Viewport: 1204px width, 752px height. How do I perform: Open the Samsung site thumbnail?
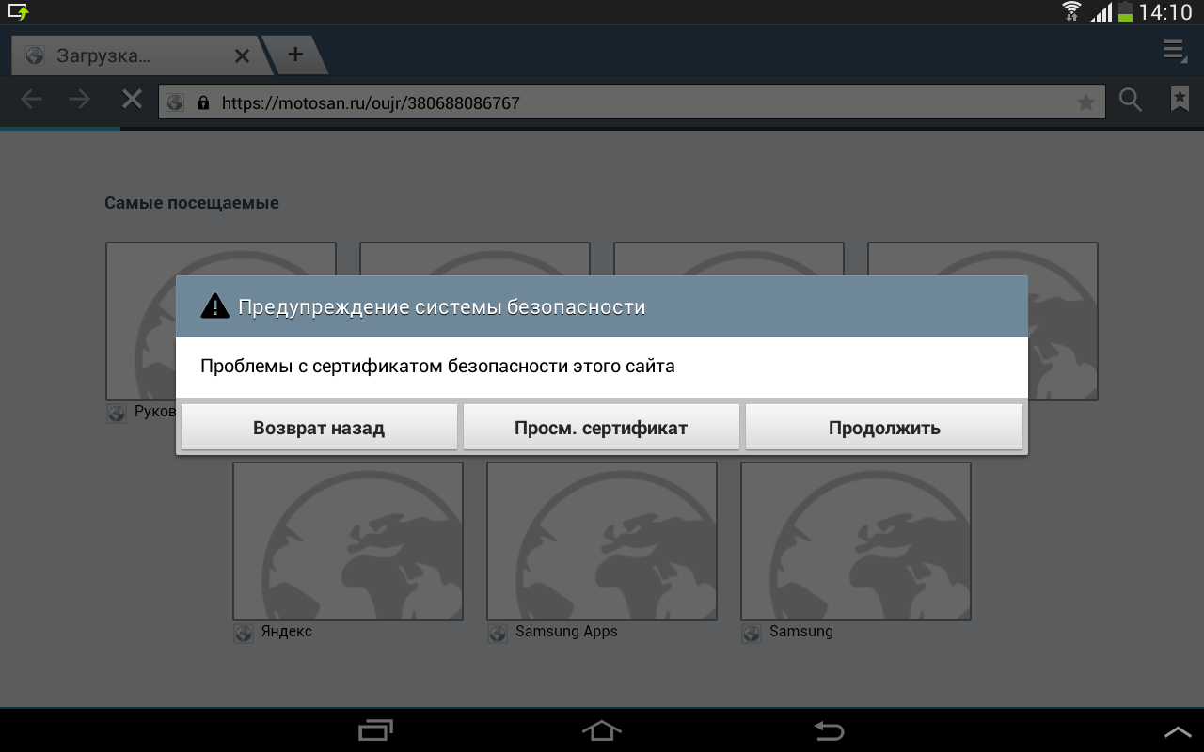click(x=856, y=541)
